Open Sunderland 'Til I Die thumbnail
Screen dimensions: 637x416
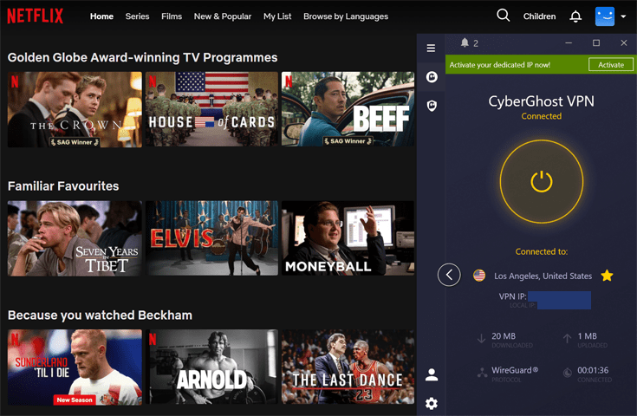[75, 367]
